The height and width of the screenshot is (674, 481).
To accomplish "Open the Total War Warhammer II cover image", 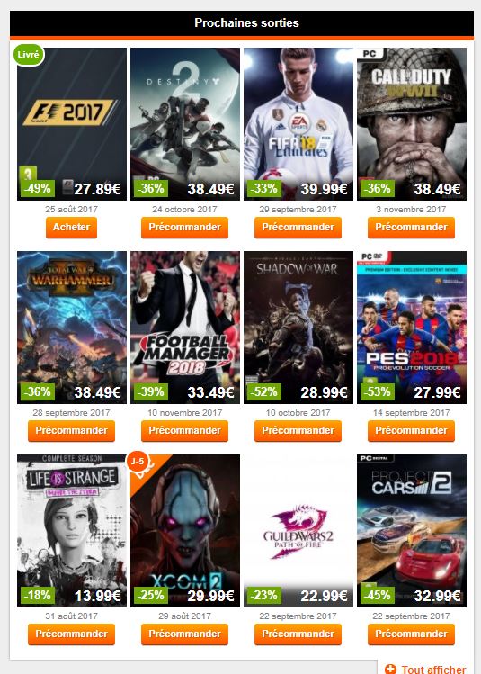I will 72,328.
